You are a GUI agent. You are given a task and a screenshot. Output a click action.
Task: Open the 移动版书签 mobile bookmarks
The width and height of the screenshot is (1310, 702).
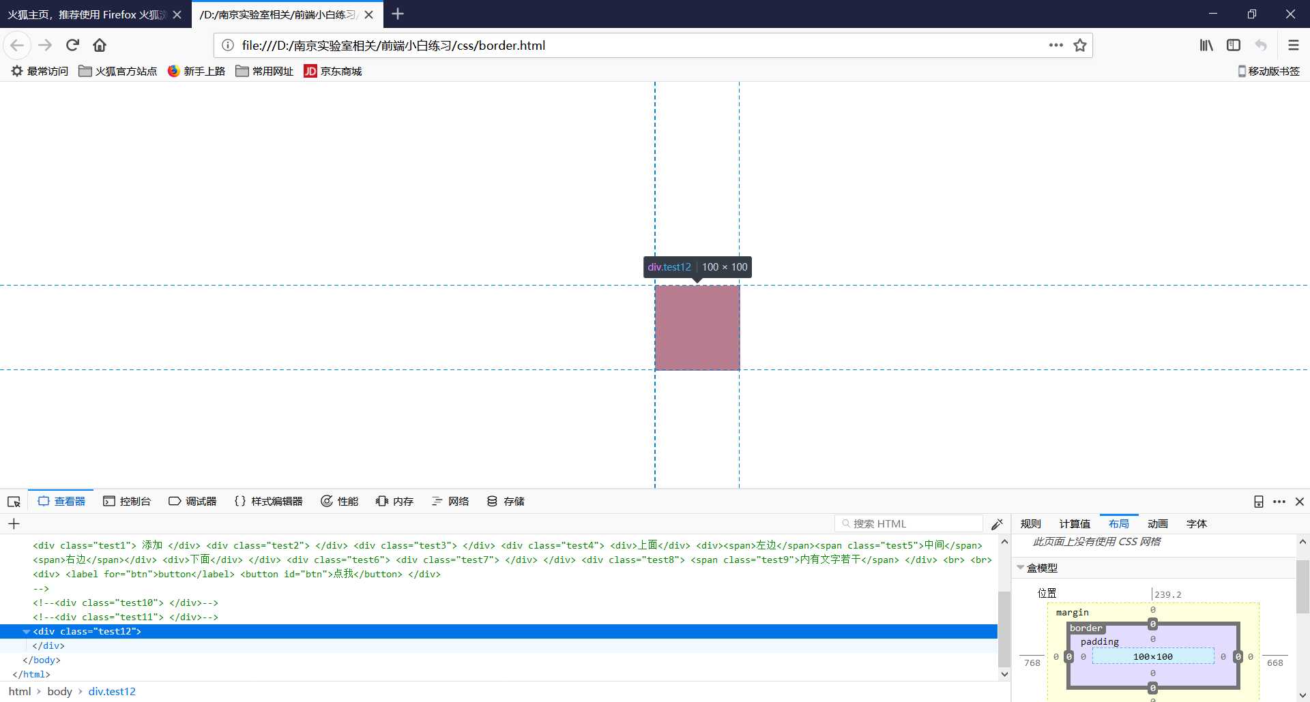[1268, 71]
